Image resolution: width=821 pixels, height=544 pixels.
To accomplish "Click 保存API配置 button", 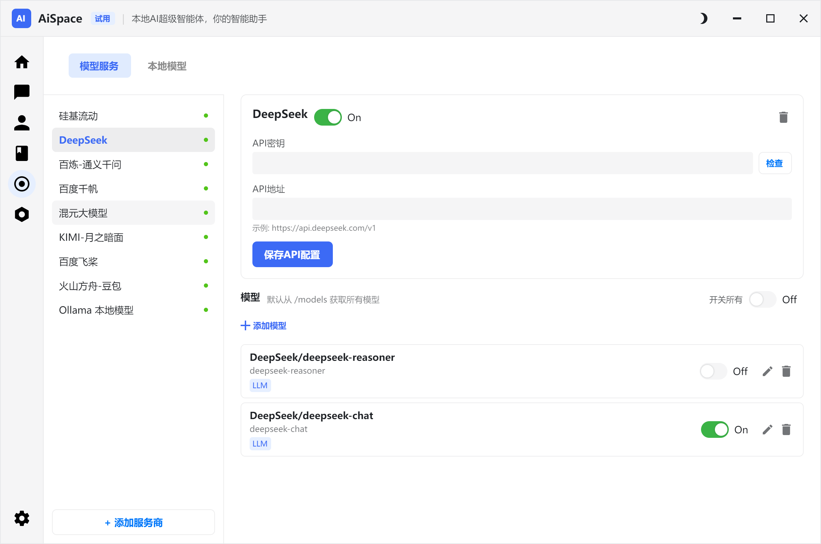I will click(x=293, y=254).
